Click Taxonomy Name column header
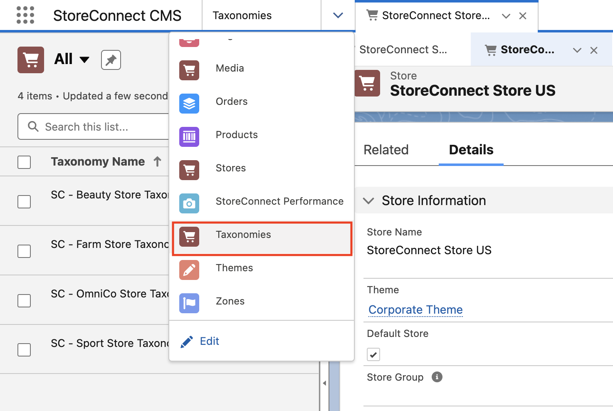The height and width of the screenshot is (411, 613). click(x=98, y=161)
